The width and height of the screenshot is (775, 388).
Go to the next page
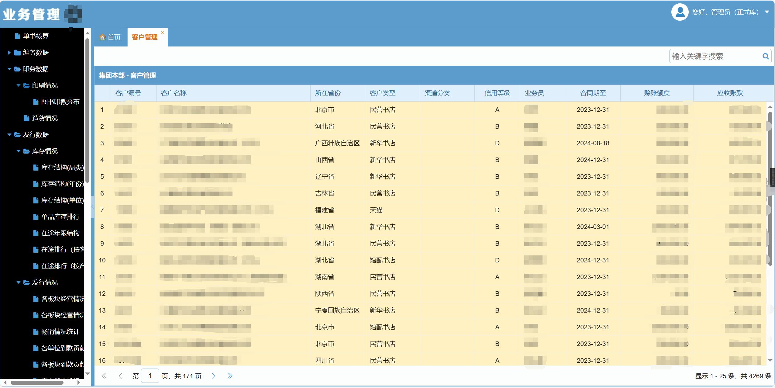click(213, 376)
